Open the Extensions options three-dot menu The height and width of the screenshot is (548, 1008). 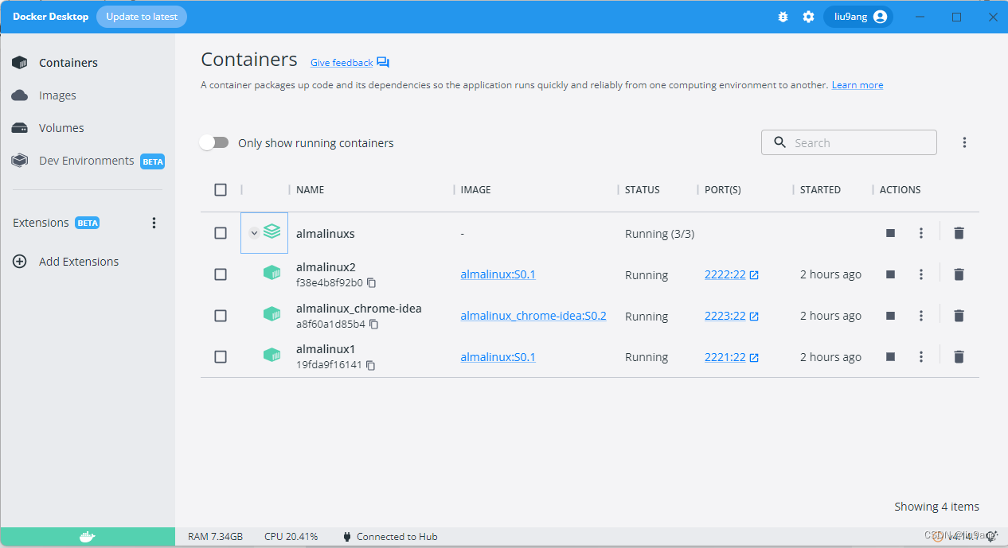[154, 223]
